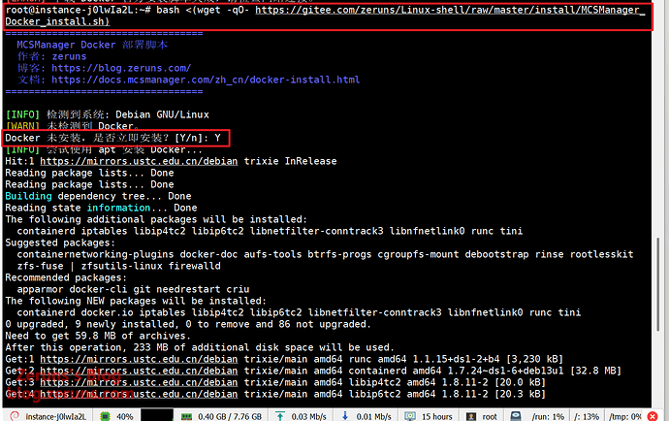This screenshot has width=669, height=421.
Task: Click the /: 13% disk usage entry
Action: [587, 416]
